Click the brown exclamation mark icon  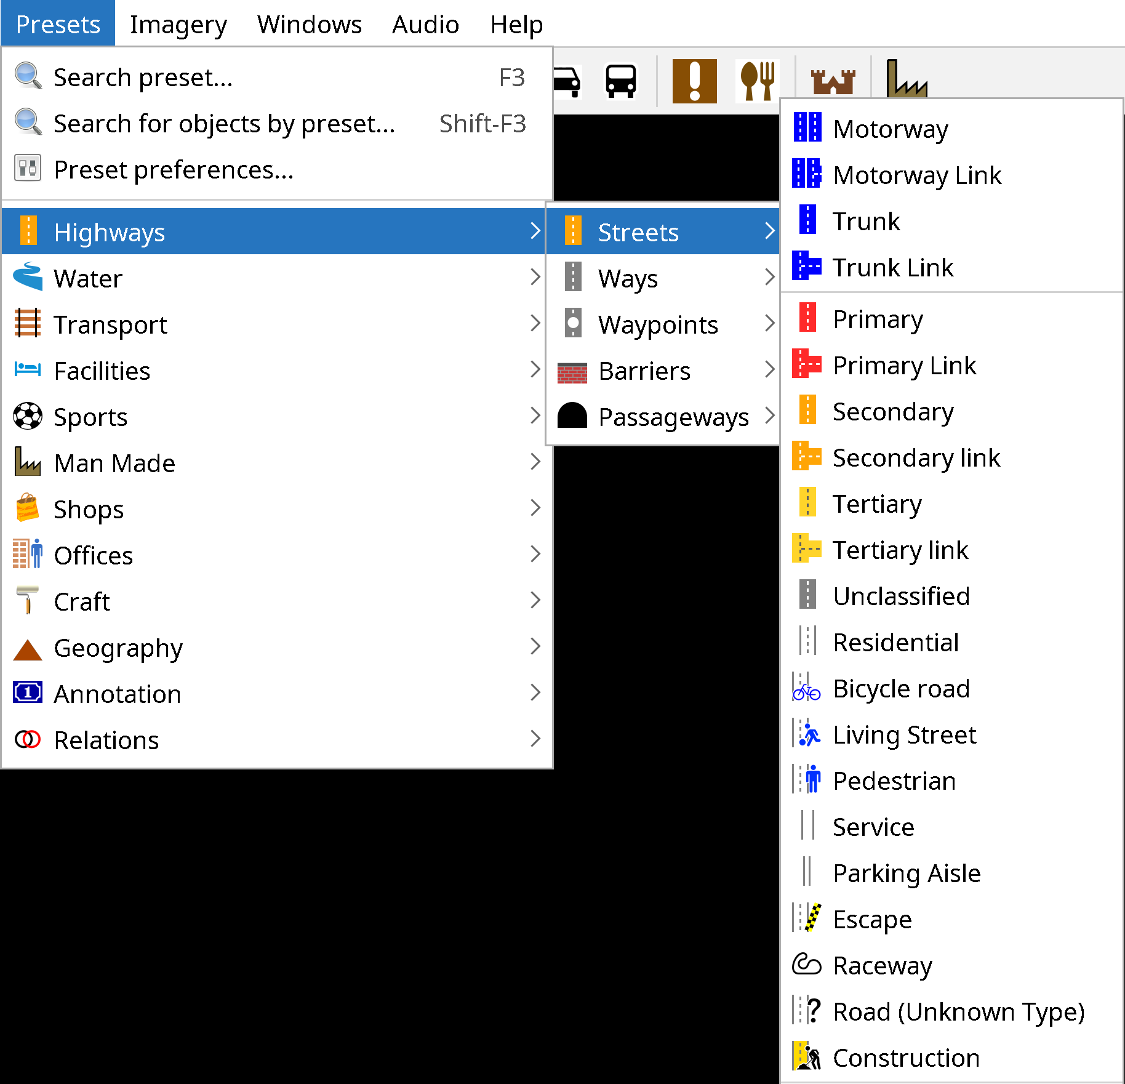pyautogui.click(x=694, y=81)
